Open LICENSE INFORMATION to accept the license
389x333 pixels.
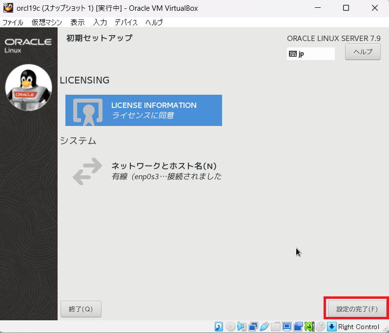(x=143, y=110)
